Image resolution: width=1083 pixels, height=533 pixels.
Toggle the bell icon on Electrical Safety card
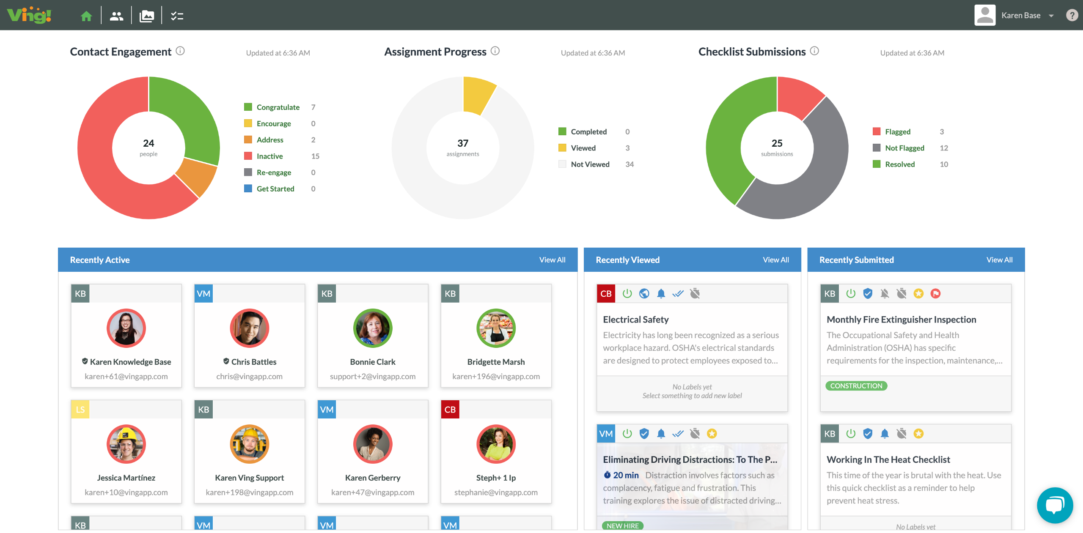tap(661, 293)
